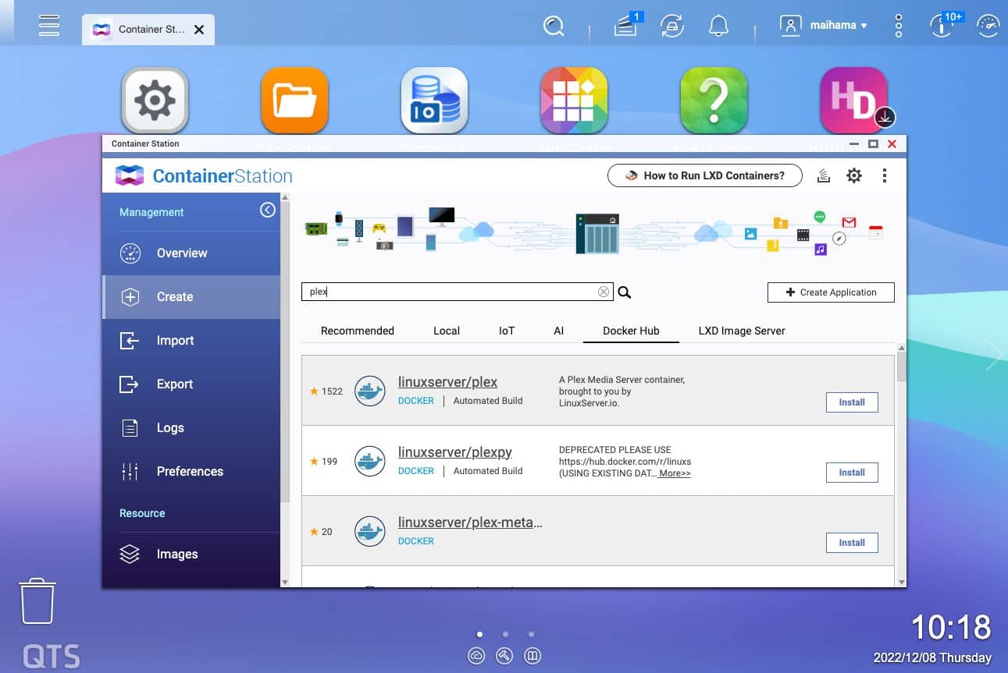Open the notifications bell icon

pyautogui.click(x=718, y=27)
